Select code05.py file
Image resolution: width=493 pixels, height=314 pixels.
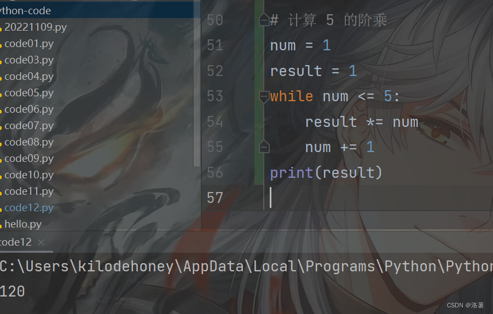pyautogui.click(x=29, y=93)
